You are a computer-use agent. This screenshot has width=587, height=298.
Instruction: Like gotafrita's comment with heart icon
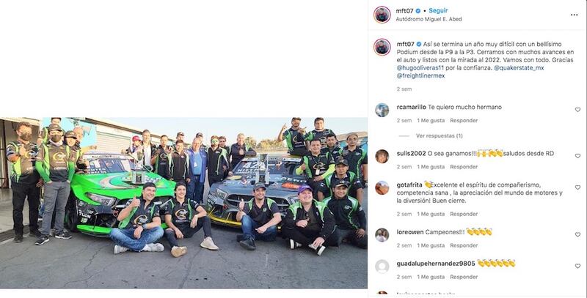[577, 187]
